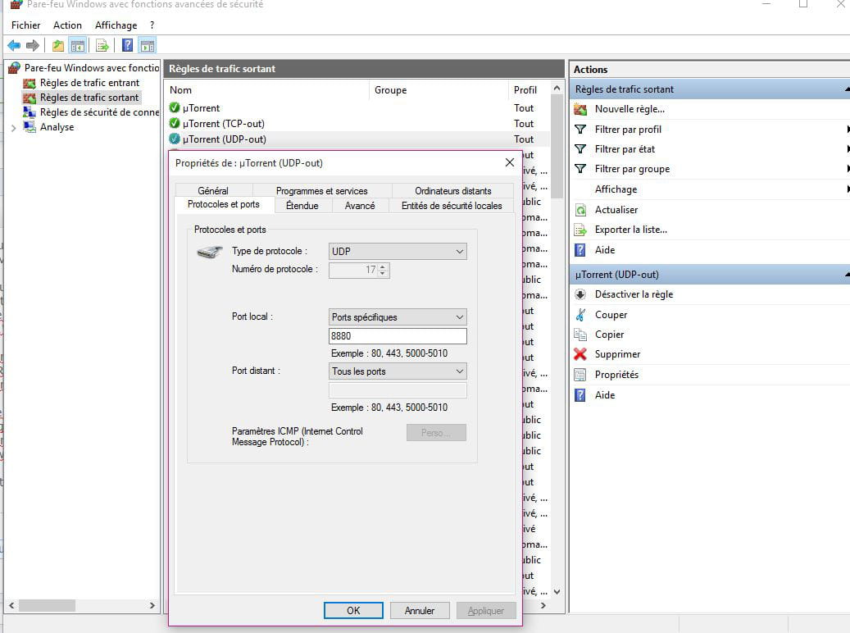850x633 pixels.
Task: Click Aide under Règles de trafic sortant actions
Action: coord(604,250)
